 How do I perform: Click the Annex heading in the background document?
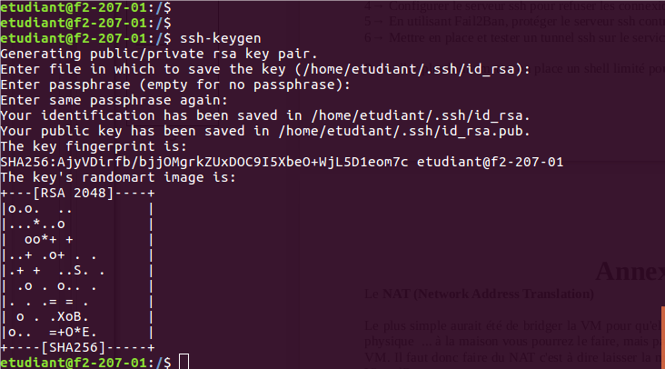pyautogui.click(x=629, y=270)
